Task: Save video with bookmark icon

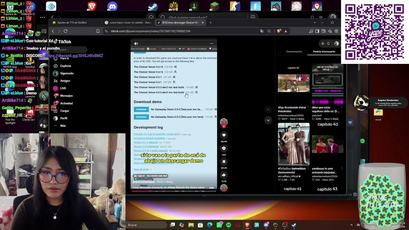Action: tap(224, 162)
